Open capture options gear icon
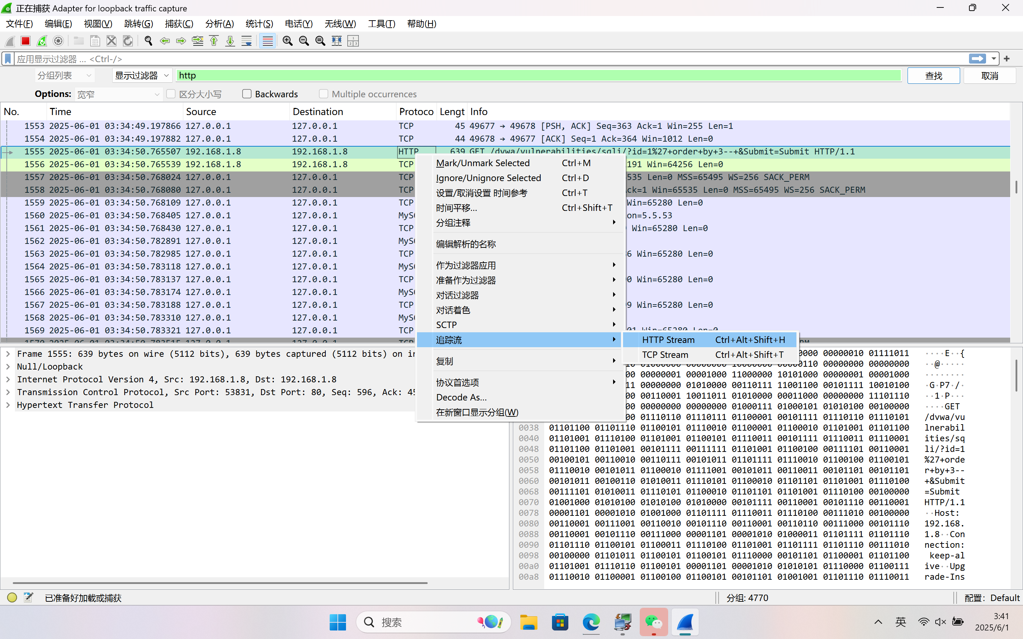Screen dimensions: 1023x639 (x=58, y=41)
